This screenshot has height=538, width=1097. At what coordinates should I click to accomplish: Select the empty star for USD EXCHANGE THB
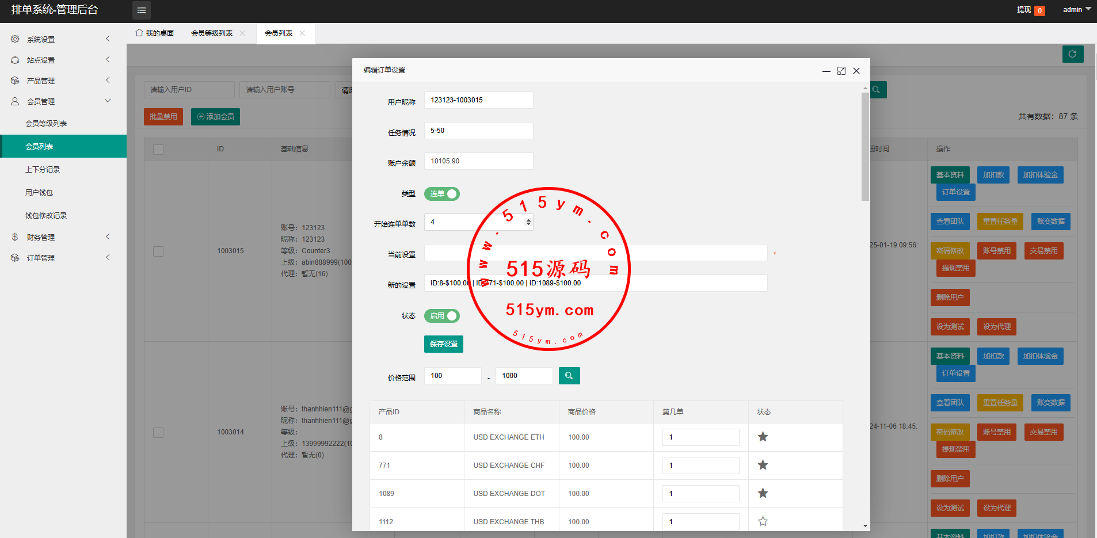(763, 521)
